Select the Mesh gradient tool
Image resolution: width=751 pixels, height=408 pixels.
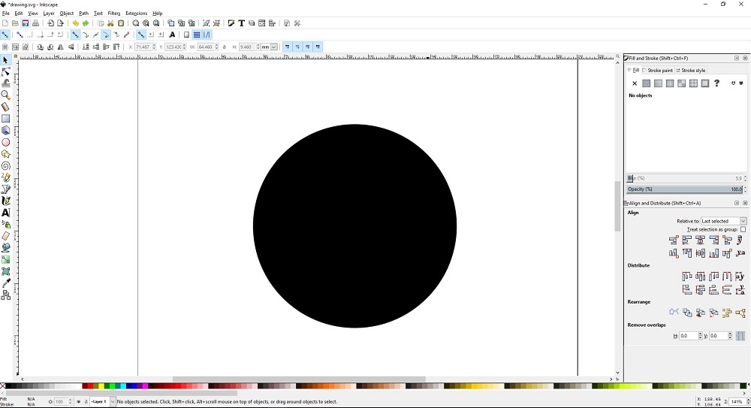click(6, 271)
